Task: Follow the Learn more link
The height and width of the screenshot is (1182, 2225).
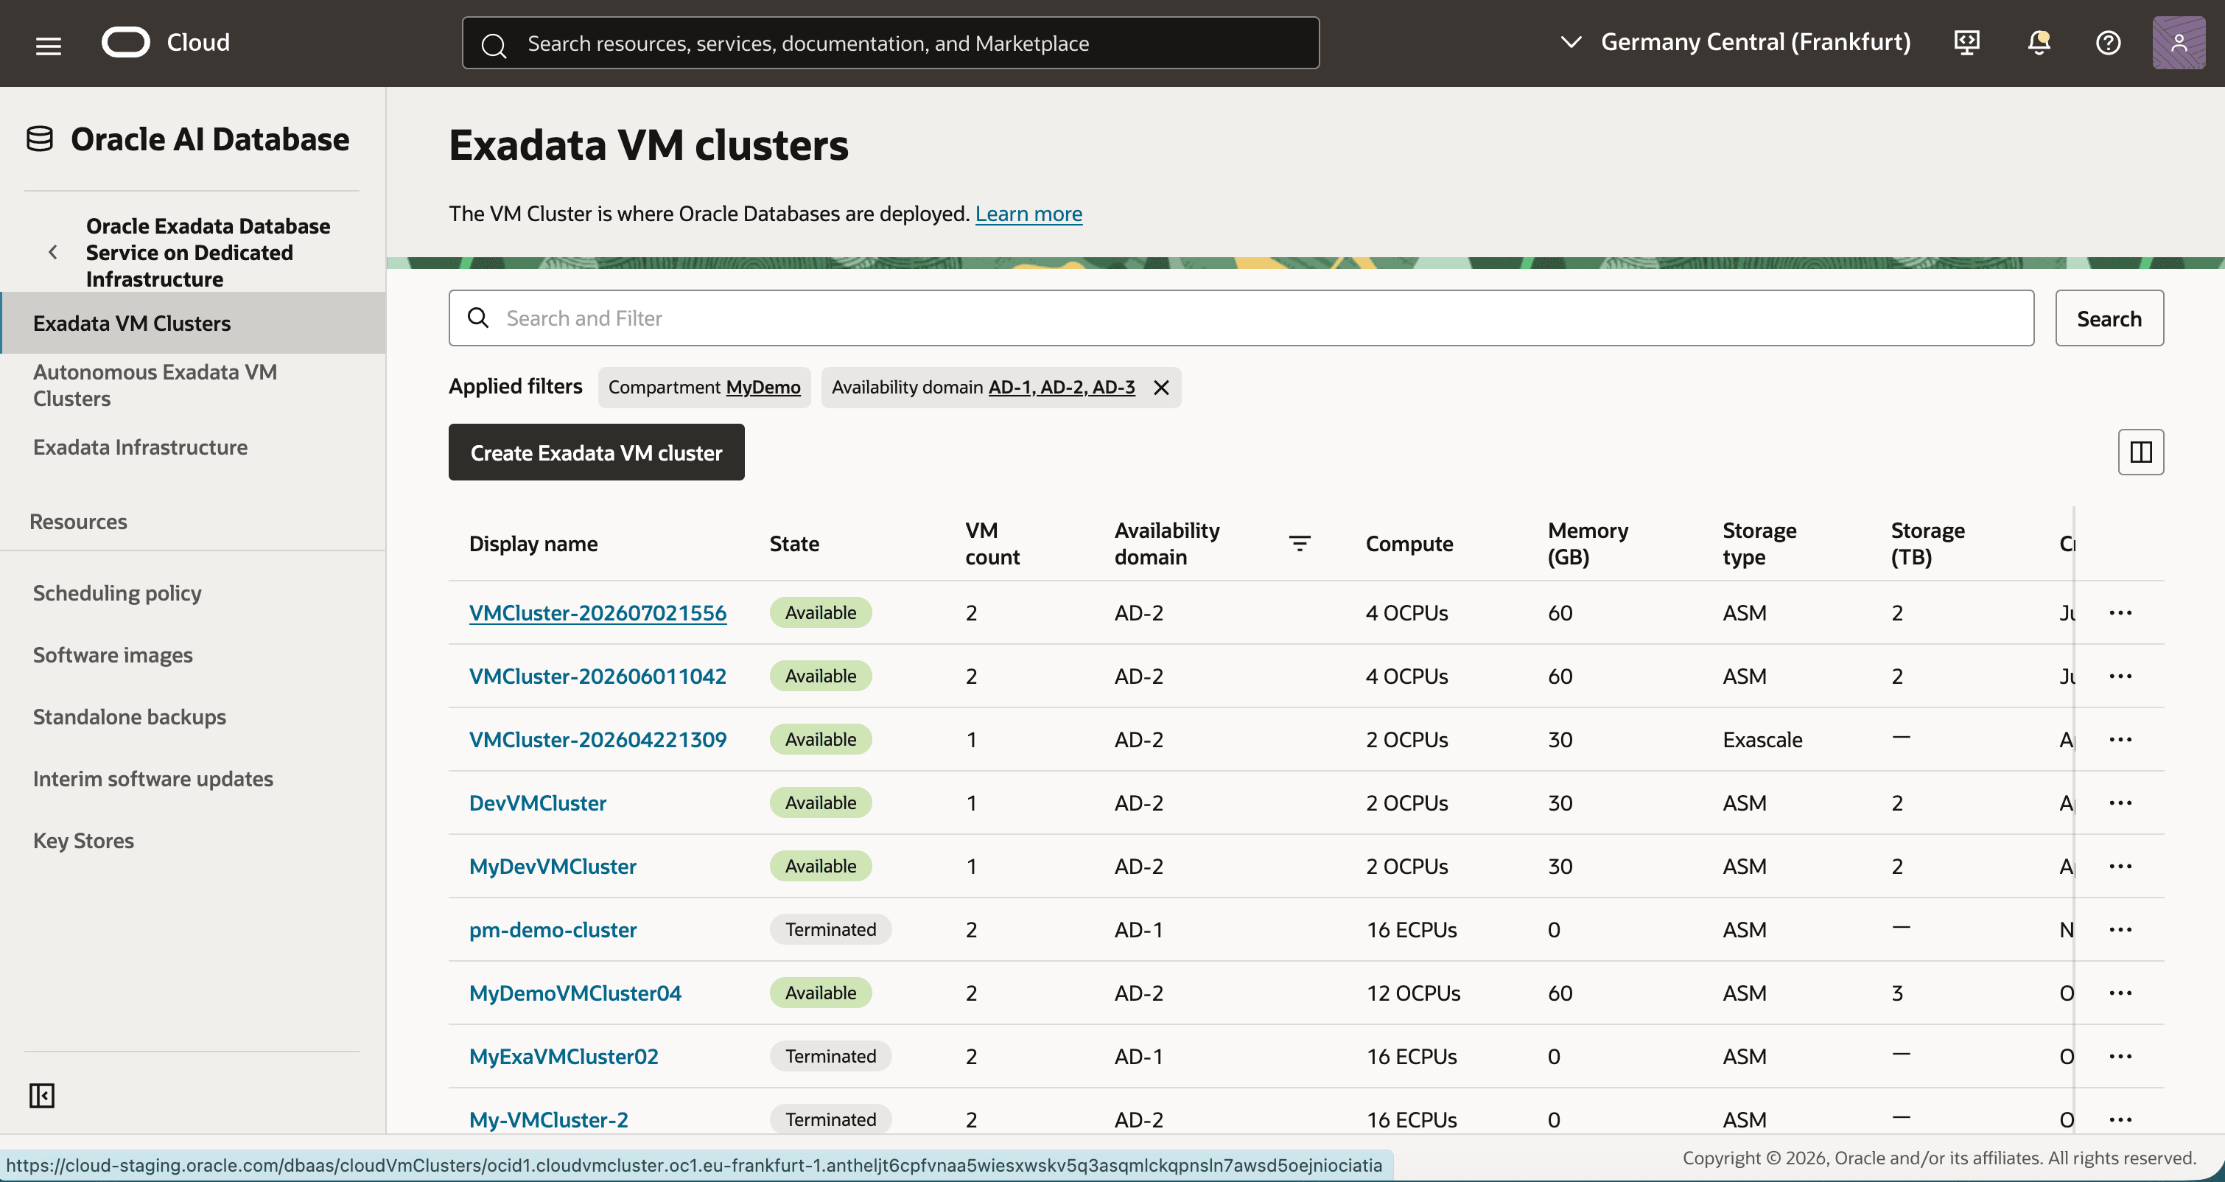Action: click(x=1028, y=214)
